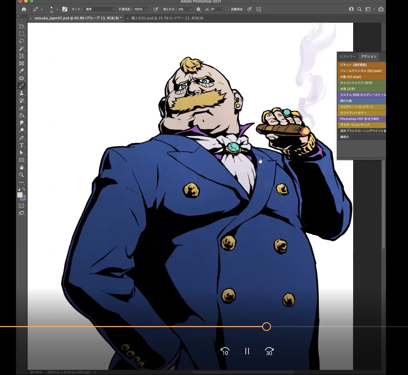408x375 pixels.
Task: Open the tool preset picker arrow
Action: (42, 9)
